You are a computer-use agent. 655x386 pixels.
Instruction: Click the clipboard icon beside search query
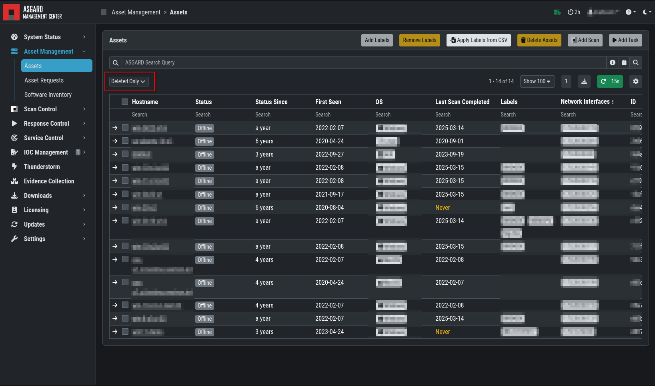(624, 62)
